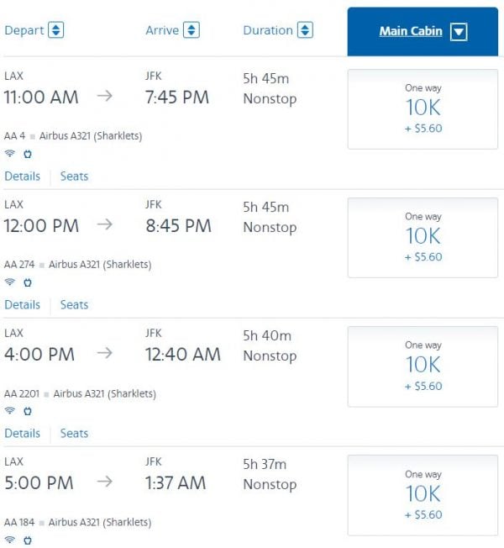Open the Main Cabin dropdown arrow
Viewport: 504px width, 548px height.
point(458,32)
